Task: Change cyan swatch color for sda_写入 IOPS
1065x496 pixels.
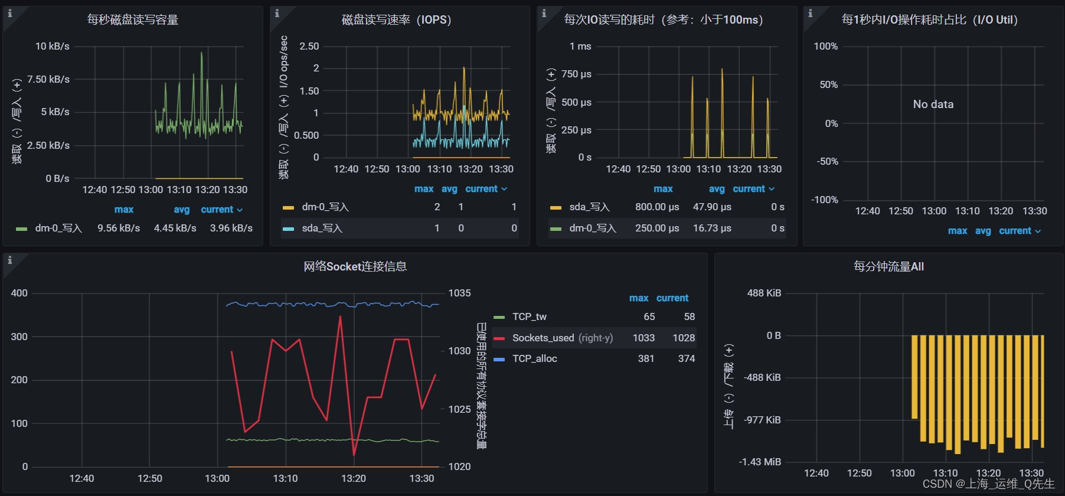Action: pyautogui.click(x=288, y=229)
